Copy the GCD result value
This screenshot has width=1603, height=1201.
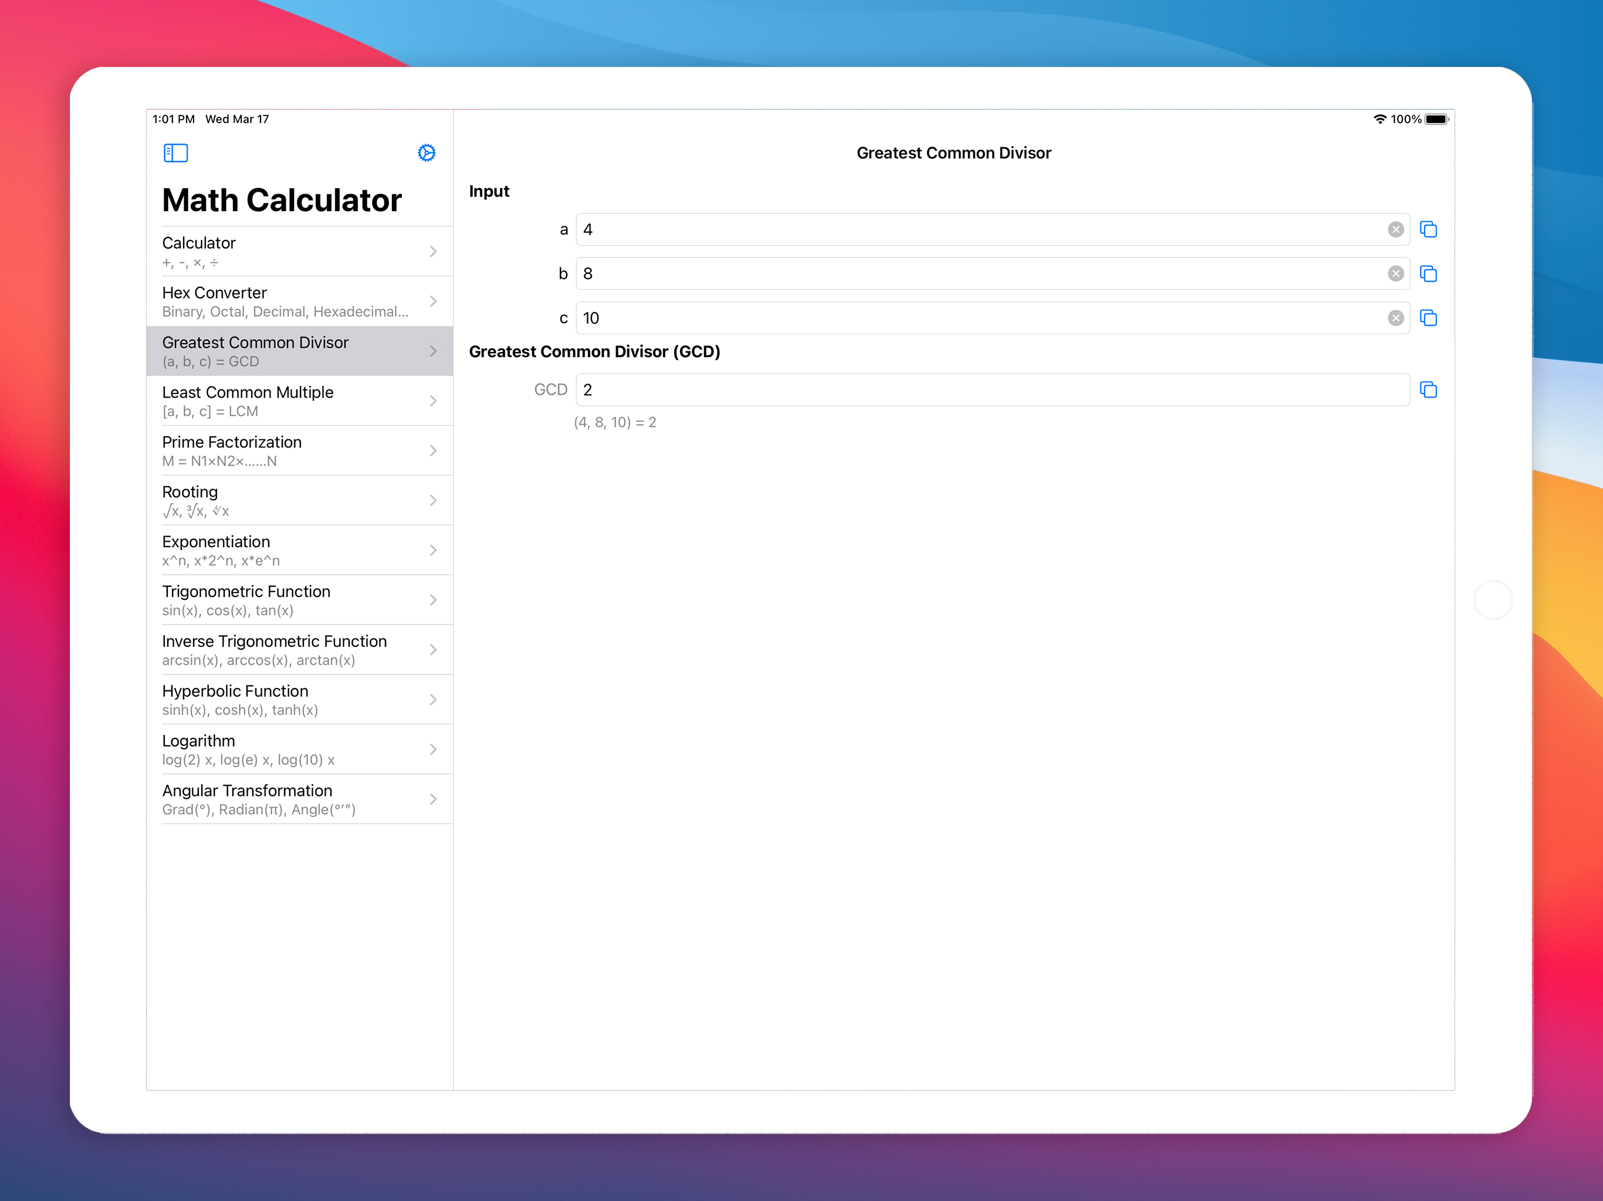pyautogui.click(x=1428, y=390)
